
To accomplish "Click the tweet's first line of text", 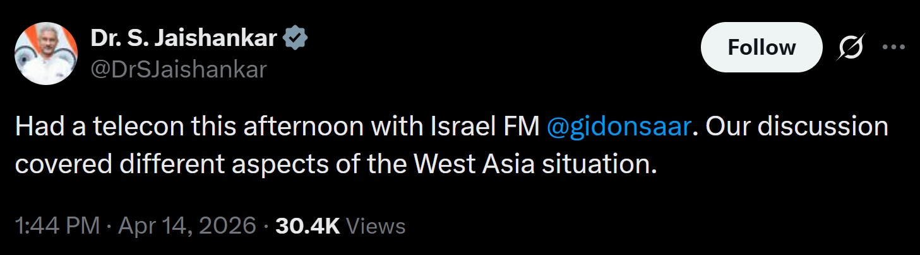I will (x=451, y=128).
